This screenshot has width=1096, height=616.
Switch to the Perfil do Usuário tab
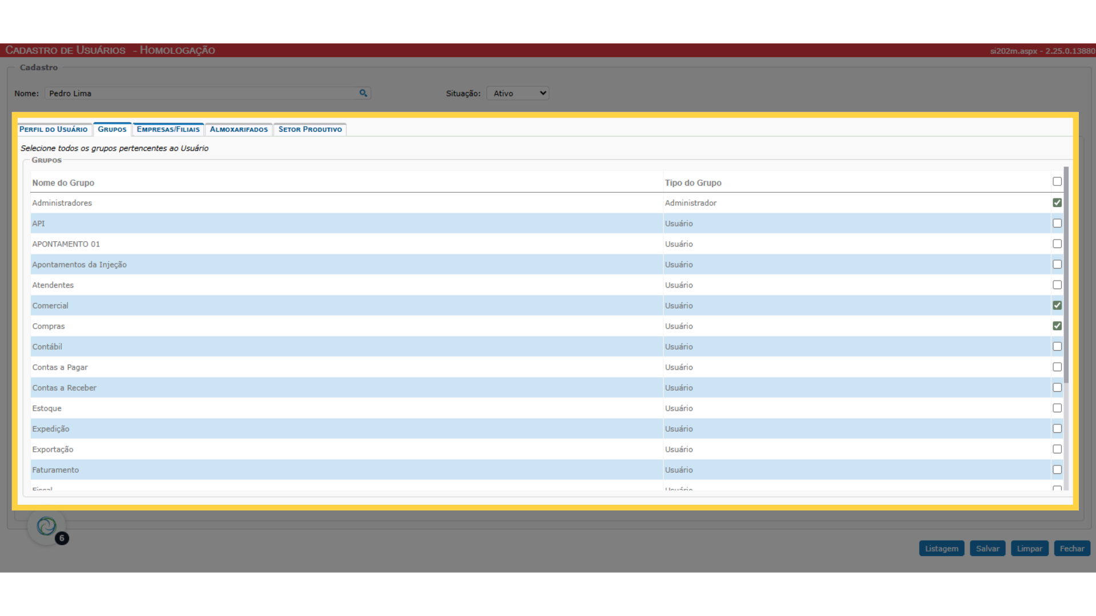point(54,129)
